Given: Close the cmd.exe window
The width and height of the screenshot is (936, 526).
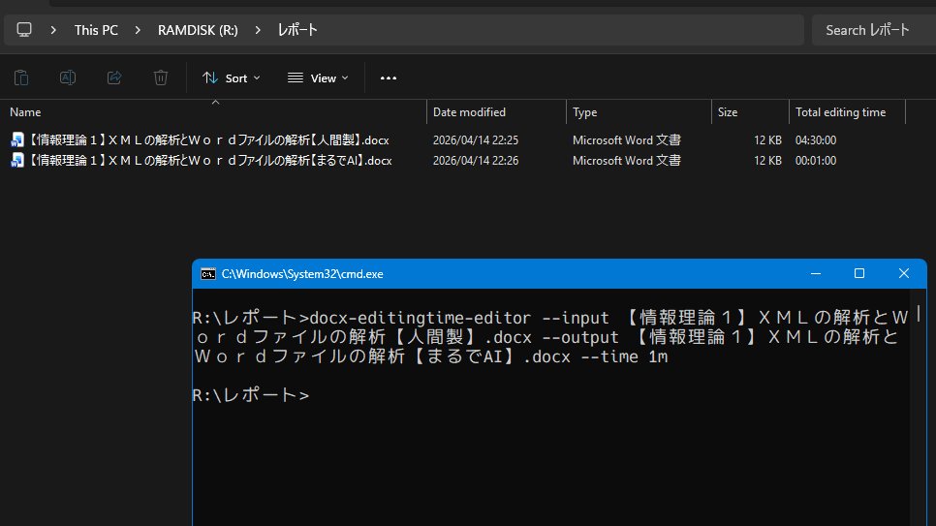Looking at the screenshot, I should (x=904, y=273).
